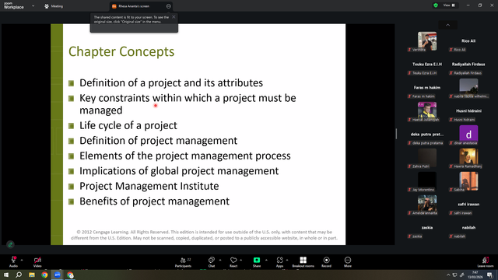Select Haekal Juliansyah's video thumbnail
Viewport: 498px width, 280px height.
pyautogui.click(x=427, y=111)
